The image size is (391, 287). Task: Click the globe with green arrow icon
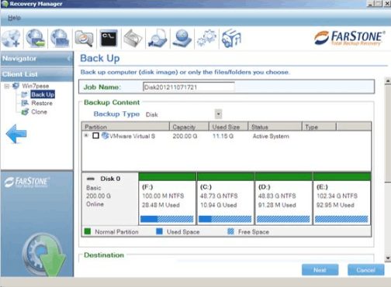tap(36, 39)
